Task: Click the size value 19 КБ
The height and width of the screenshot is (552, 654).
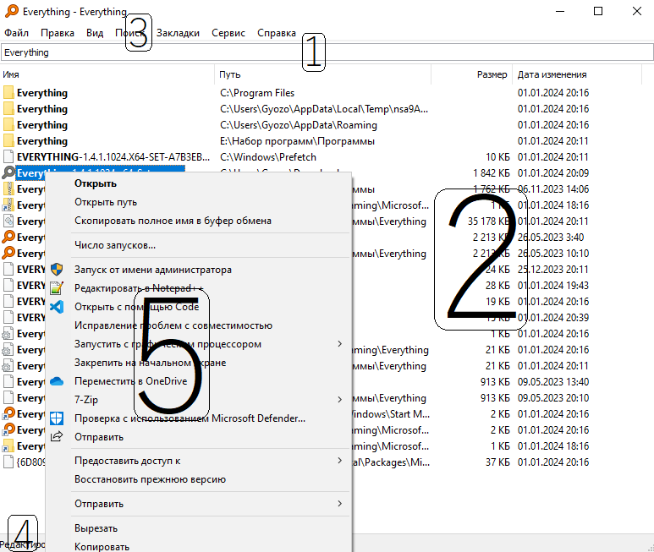Action: click(x=497, y=301)
